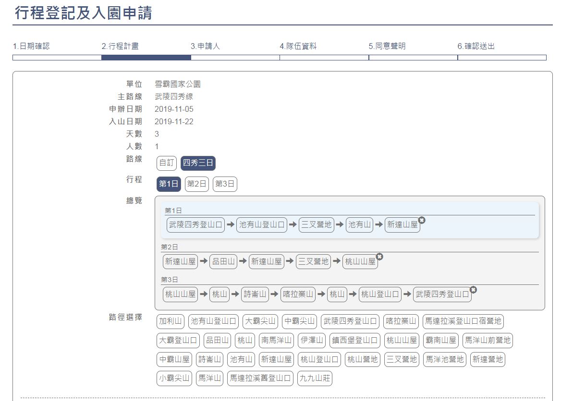561x401 pixels.
Task: Click 桃山山屋 at end of 第2日 overview
Action: (x=360, y=261)
